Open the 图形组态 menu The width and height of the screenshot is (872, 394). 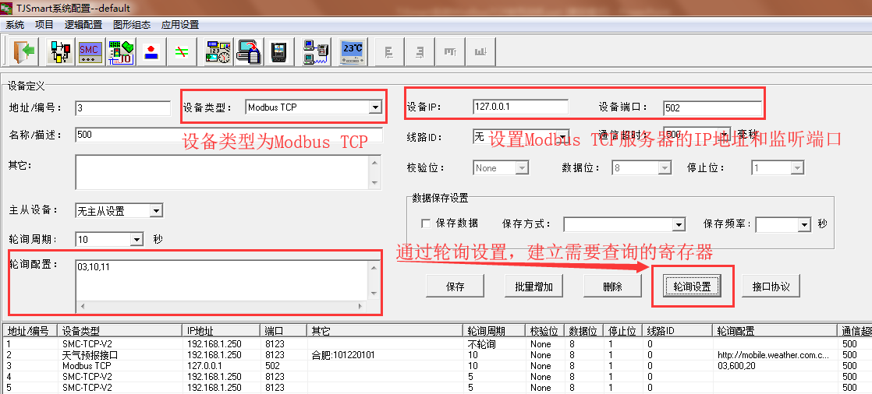(x=131, y=25)
